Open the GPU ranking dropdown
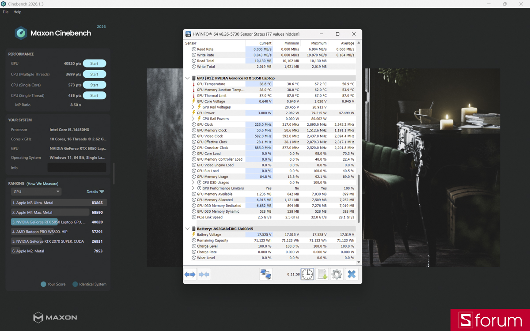Image resolution: width=530 pixels, height=331 pixels. [36, 192]
